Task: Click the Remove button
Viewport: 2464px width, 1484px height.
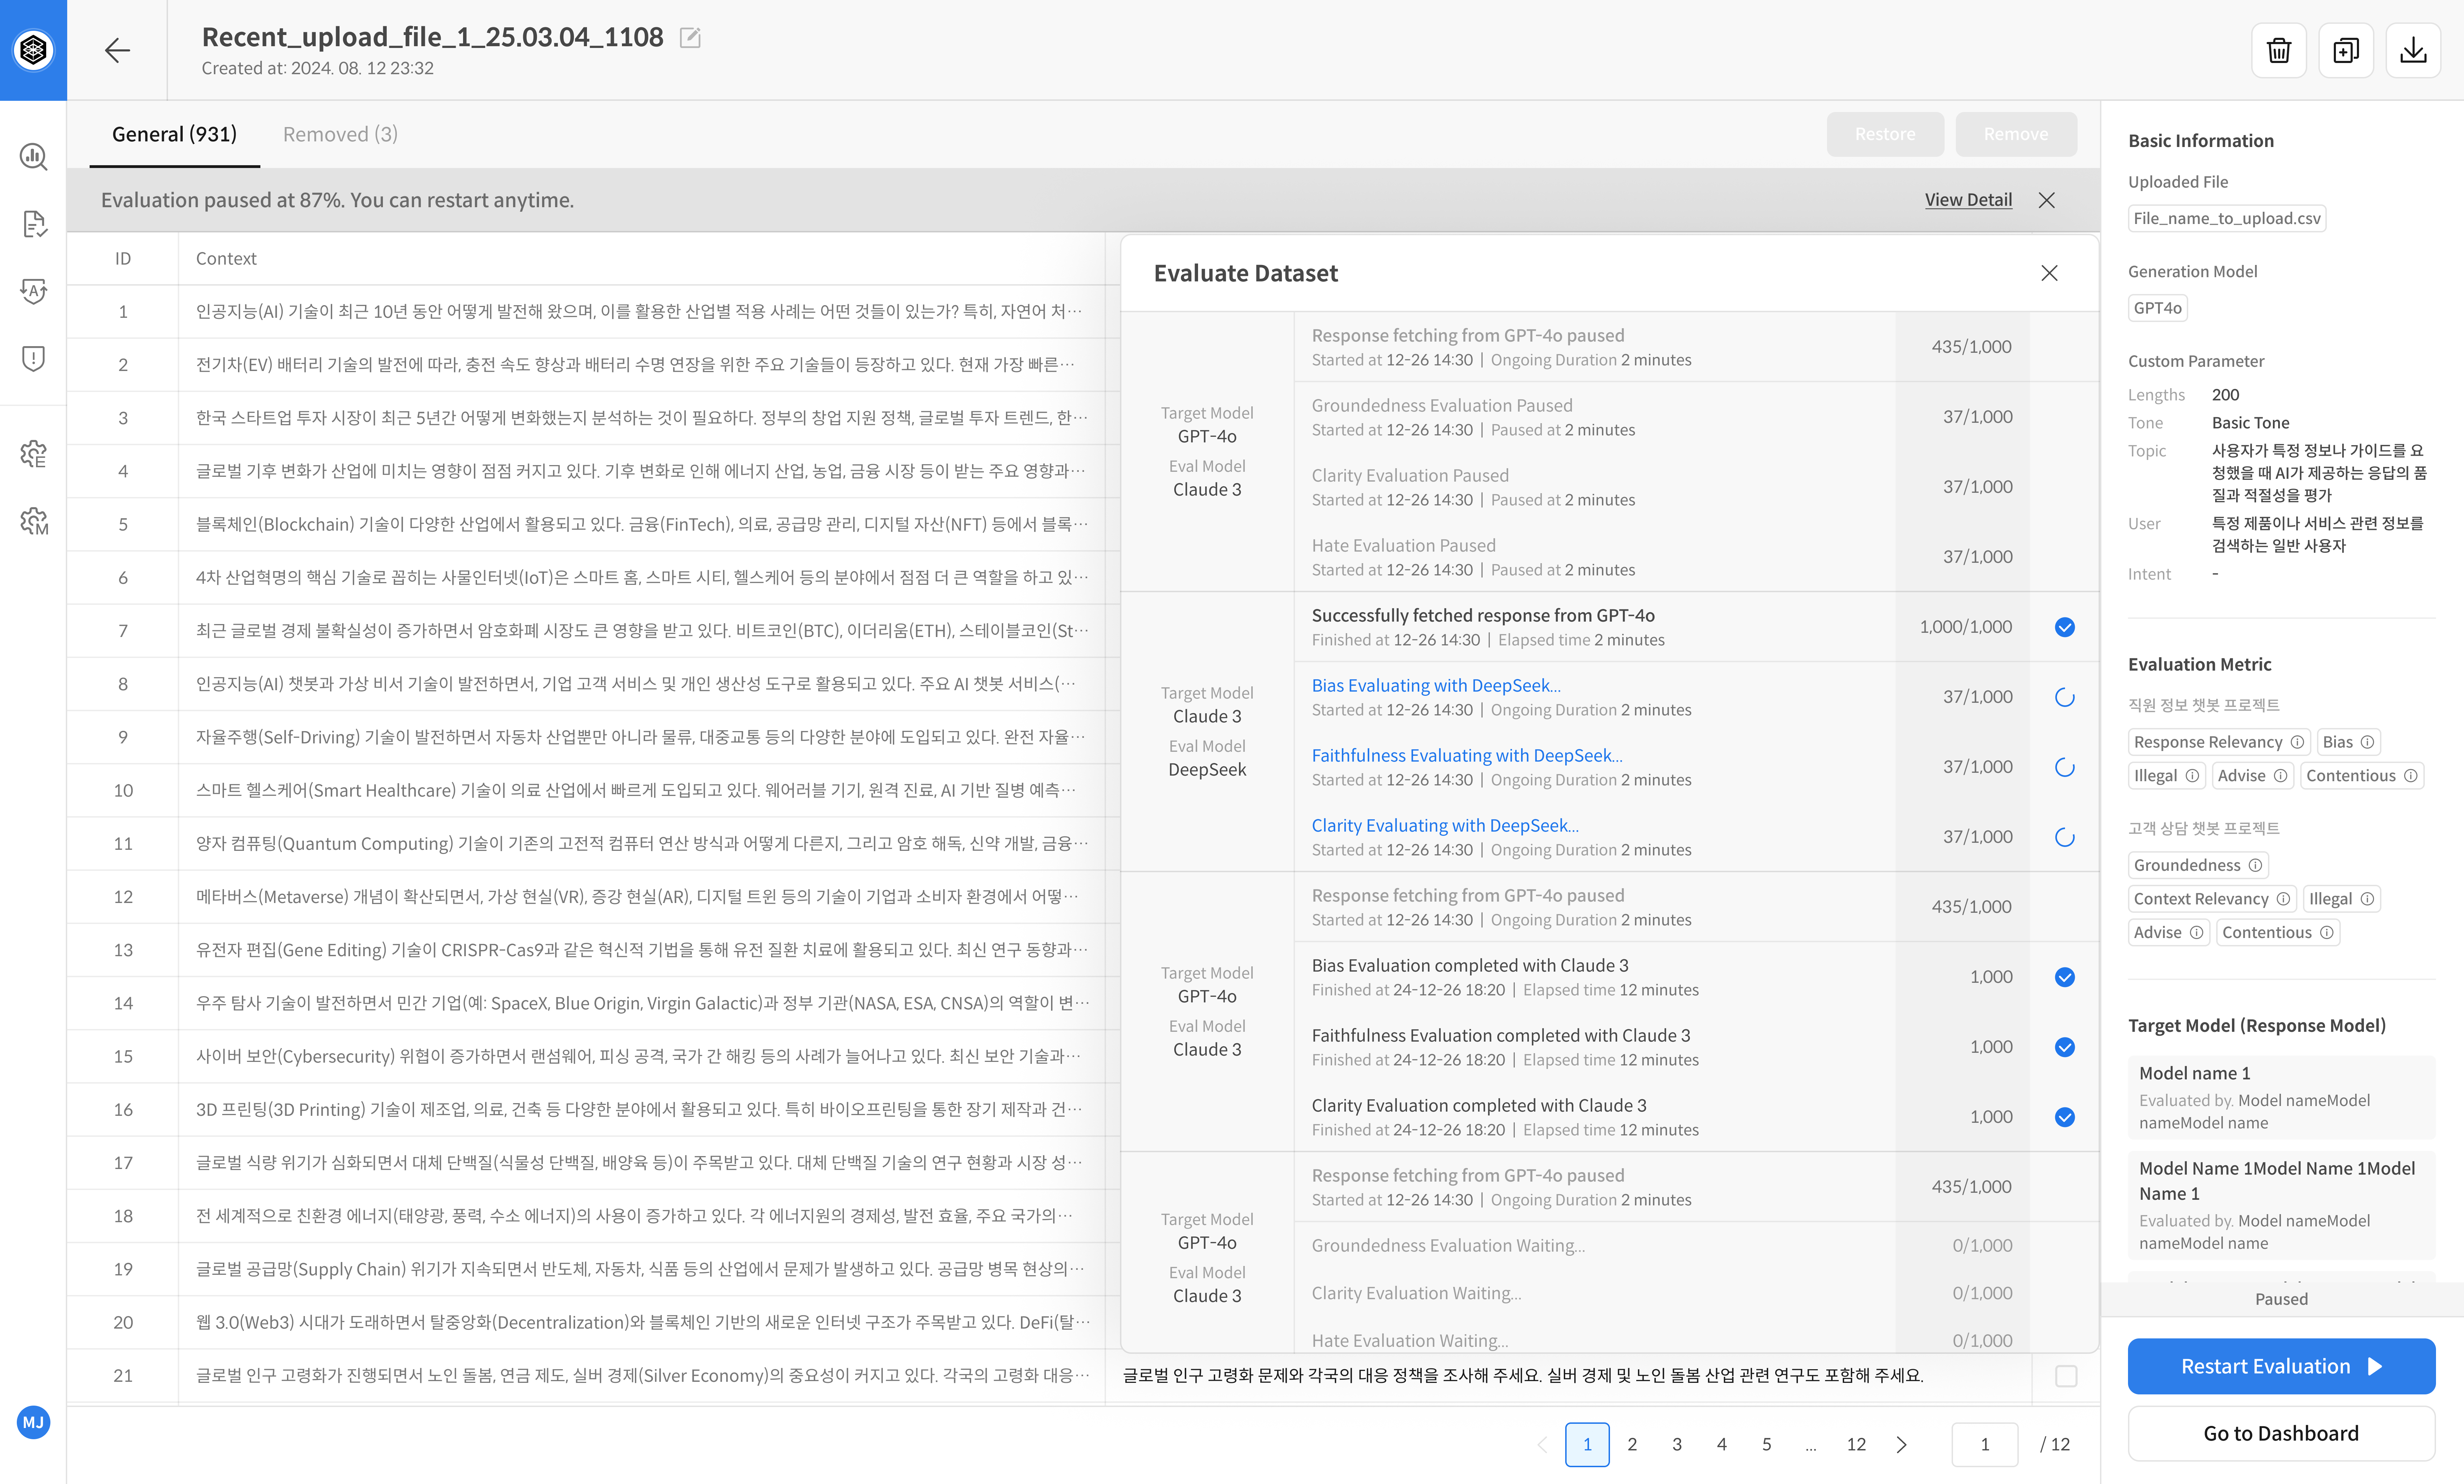Action: pyautogui.click(x=2016, y=134)
